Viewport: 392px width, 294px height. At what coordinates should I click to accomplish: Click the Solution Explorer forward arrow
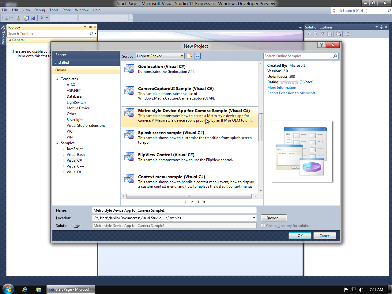coord(316,34)
